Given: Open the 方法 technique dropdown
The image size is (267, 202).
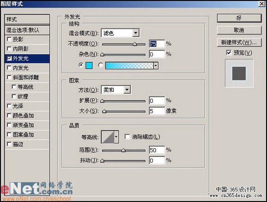Looking at the screenshot, I should (x=116, y=90).
